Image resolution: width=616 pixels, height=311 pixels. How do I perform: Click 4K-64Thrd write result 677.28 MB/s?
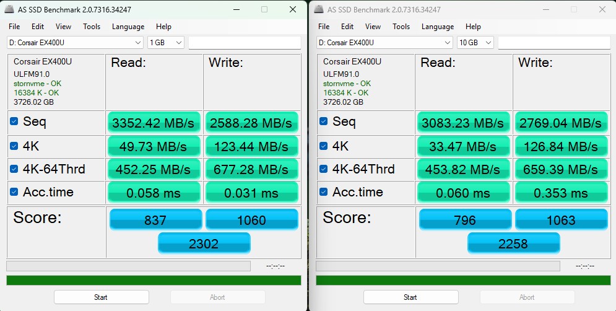coord(252,169)
